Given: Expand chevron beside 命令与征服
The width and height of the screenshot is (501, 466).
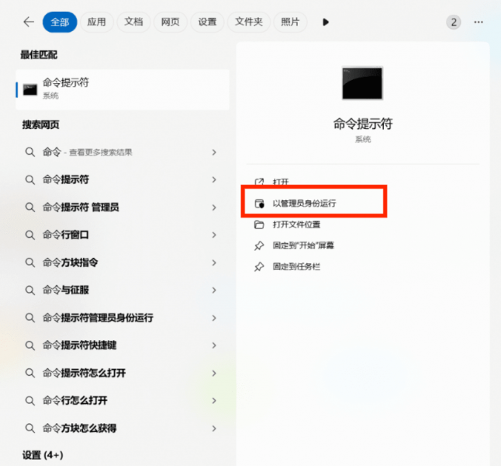Looking at the screenshot, I should click(x=214, y=290).
